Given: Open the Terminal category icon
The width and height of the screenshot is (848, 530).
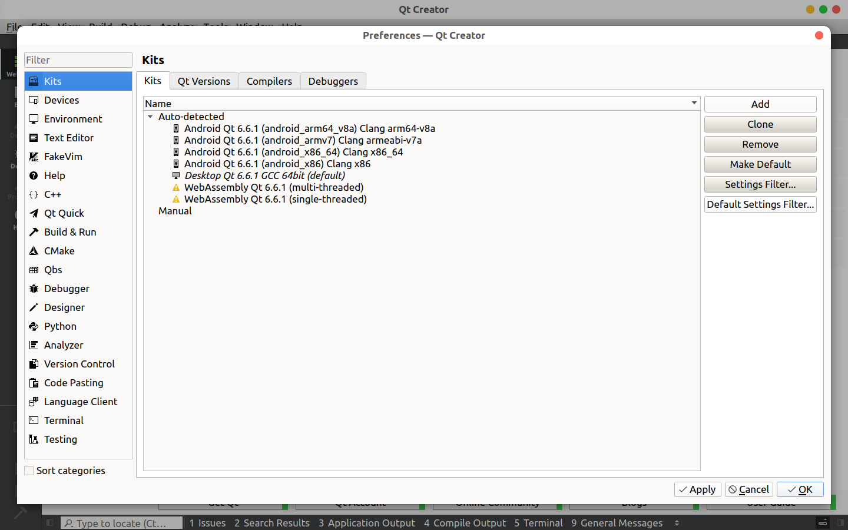Looking at the screenshot, I should coord(34,420).
